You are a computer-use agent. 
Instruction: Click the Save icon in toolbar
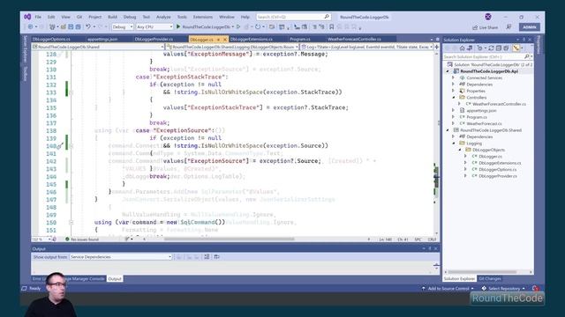tap(71, 27)
